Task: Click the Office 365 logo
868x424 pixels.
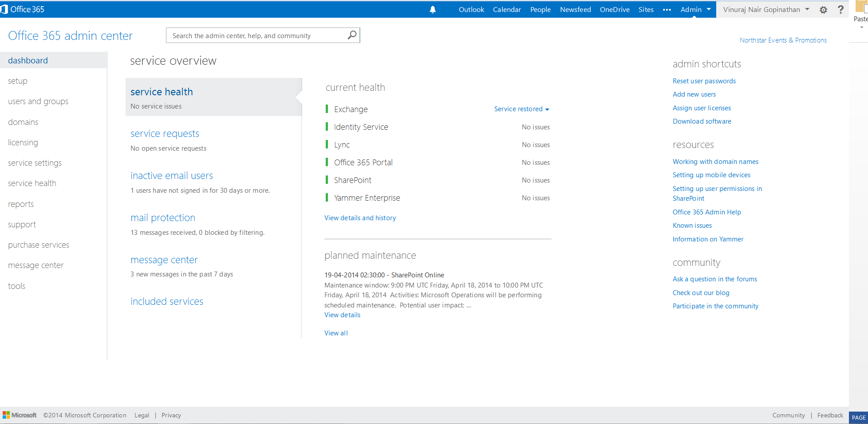Action: pyautogui.click(x=23, y=9)
